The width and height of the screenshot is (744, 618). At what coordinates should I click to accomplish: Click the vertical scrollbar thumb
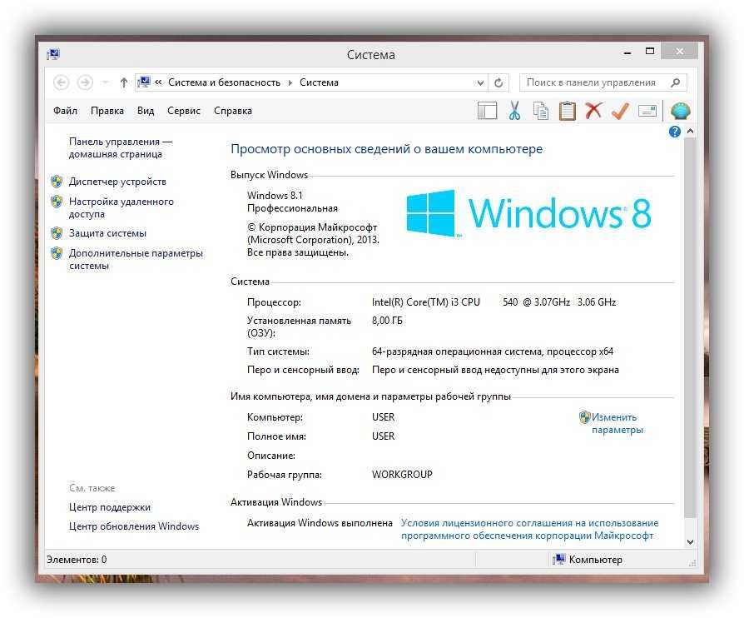click(x=691, y=328)
